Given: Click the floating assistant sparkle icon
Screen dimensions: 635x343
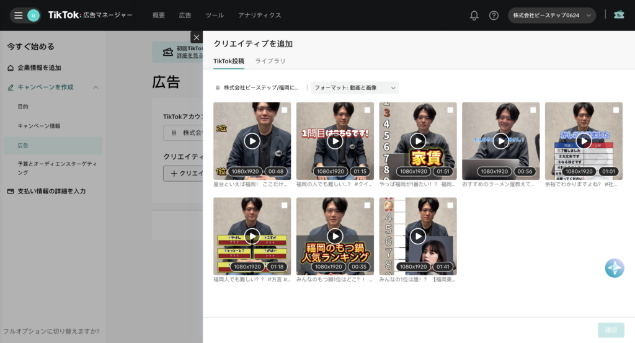Looking at the screenshot, I should point(615,268).
